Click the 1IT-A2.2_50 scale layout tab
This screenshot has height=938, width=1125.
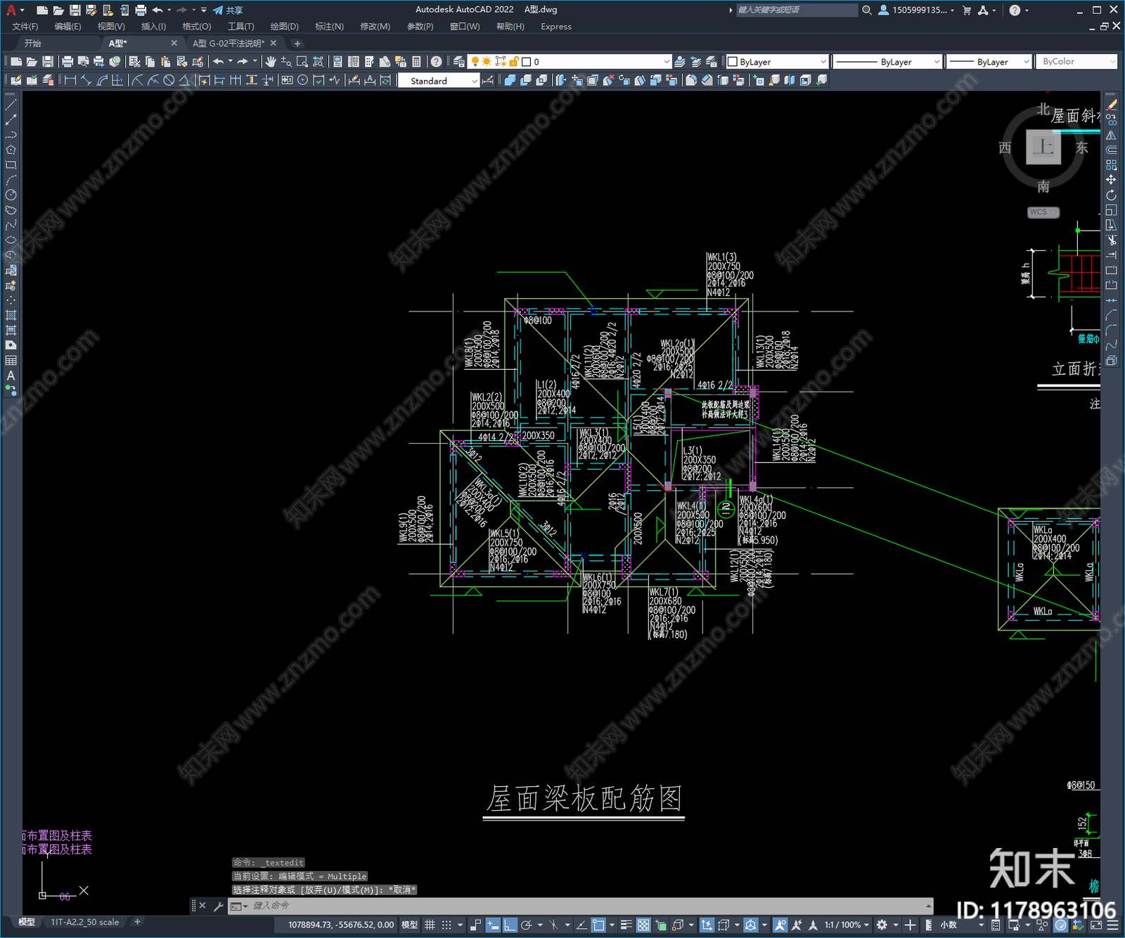click(x=85, y=922)
